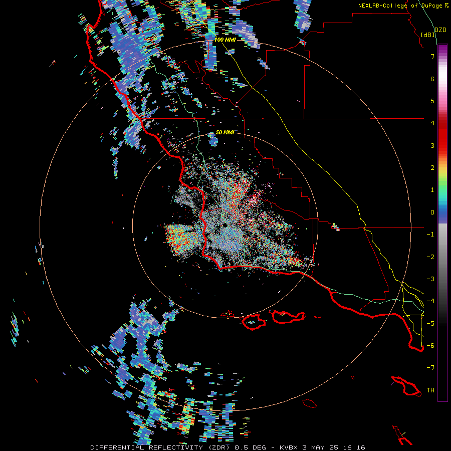Click the "2" value on the color scale
Screen dimensions: 451x451
coord(432,168)
